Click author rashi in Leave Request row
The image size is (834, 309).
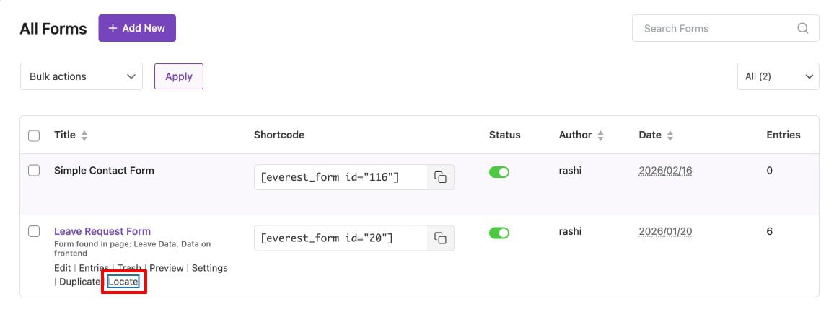[570, 231]
